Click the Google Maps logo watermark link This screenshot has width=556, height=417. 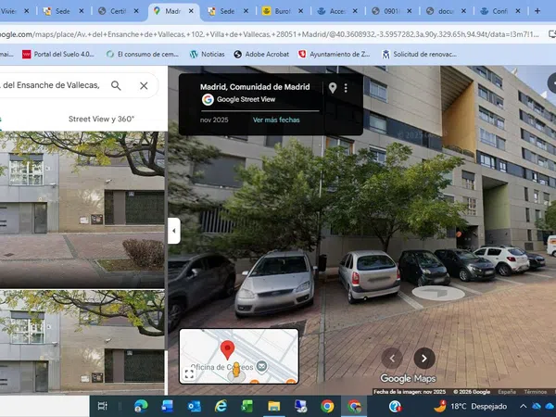point(408,379)
